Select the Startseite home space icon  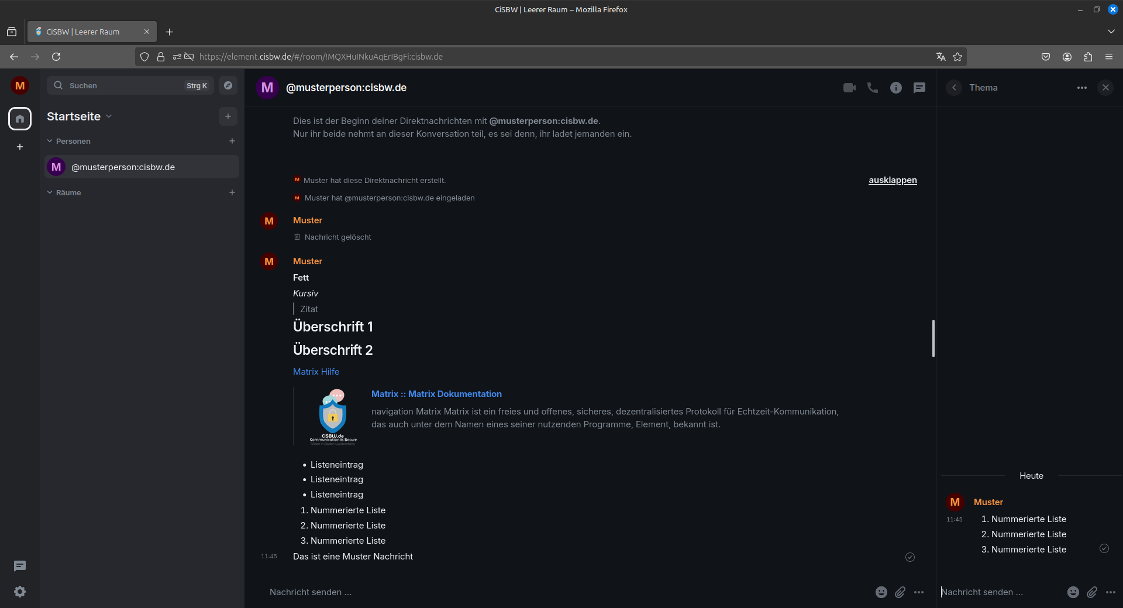(19, 119)
